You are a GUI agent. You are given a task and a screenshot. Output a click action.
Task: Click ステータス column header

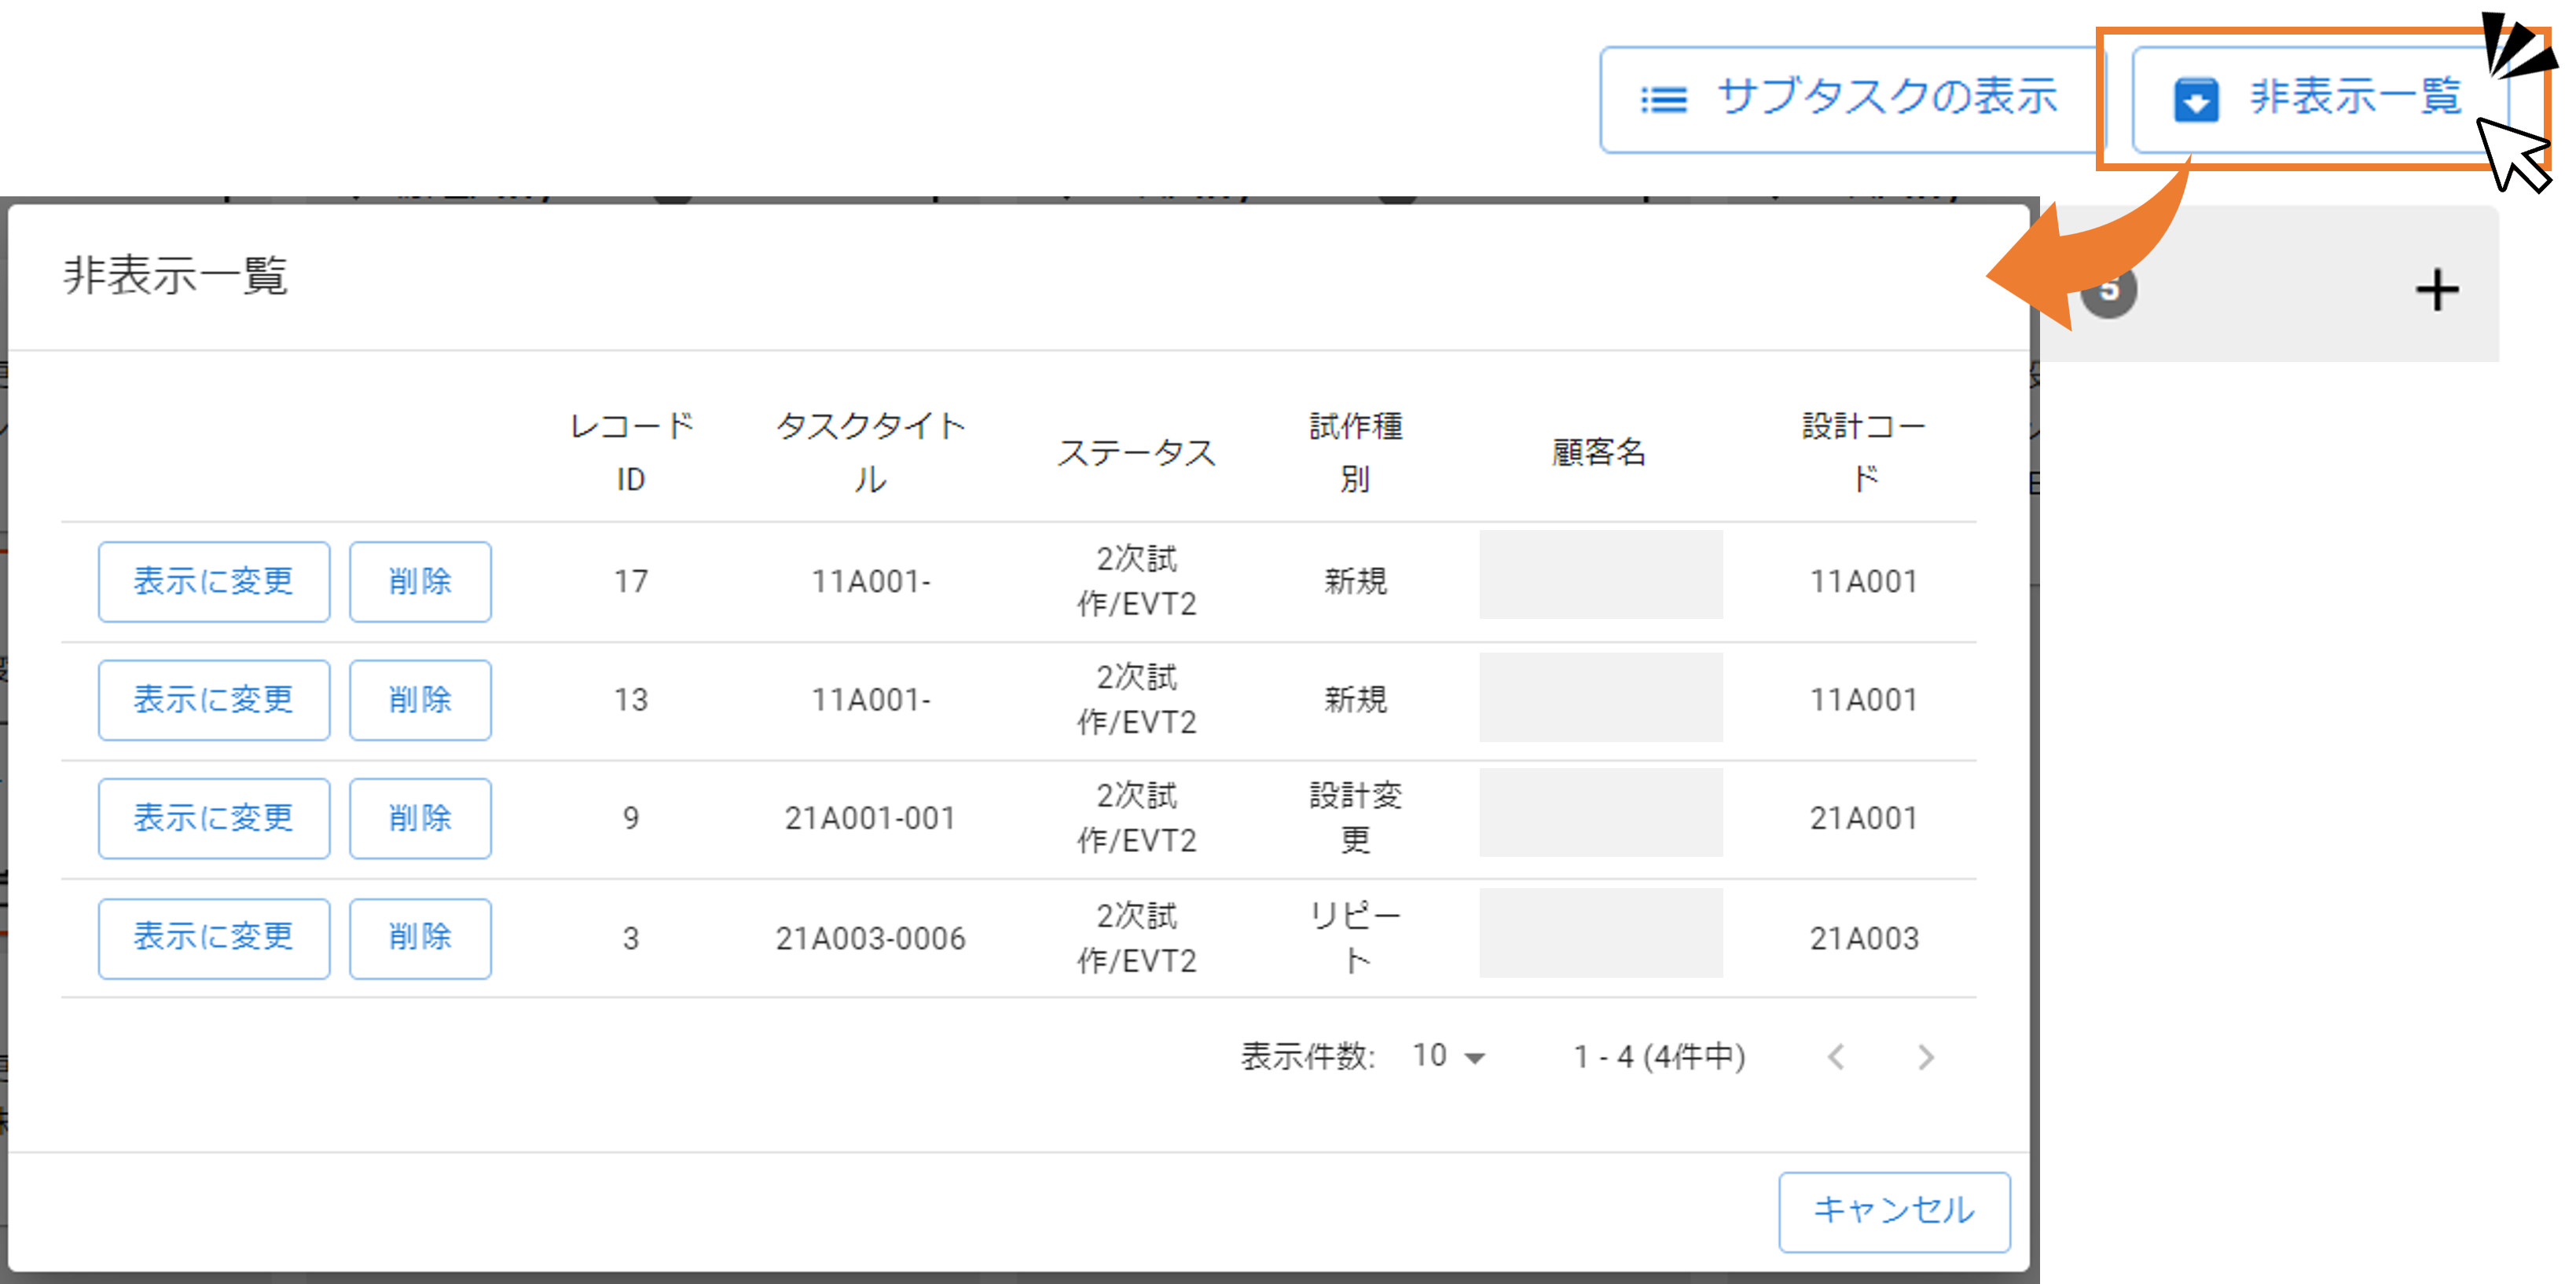click(1136, 452)
